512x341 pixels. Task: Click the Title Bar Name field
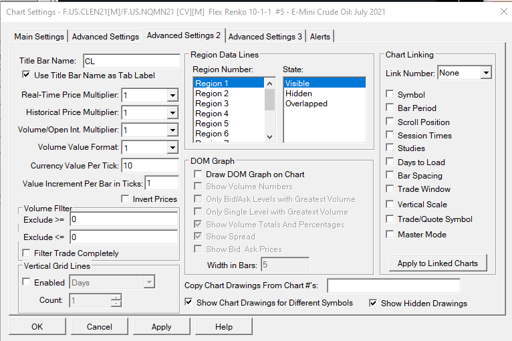[132, 61]
